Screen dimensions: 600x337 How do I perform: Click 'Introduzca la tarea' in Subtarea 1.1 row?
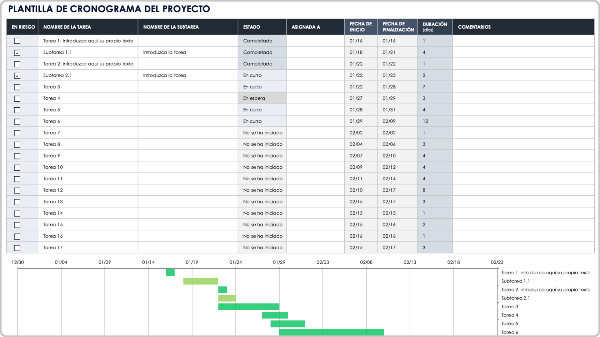(x=165, y=52)
